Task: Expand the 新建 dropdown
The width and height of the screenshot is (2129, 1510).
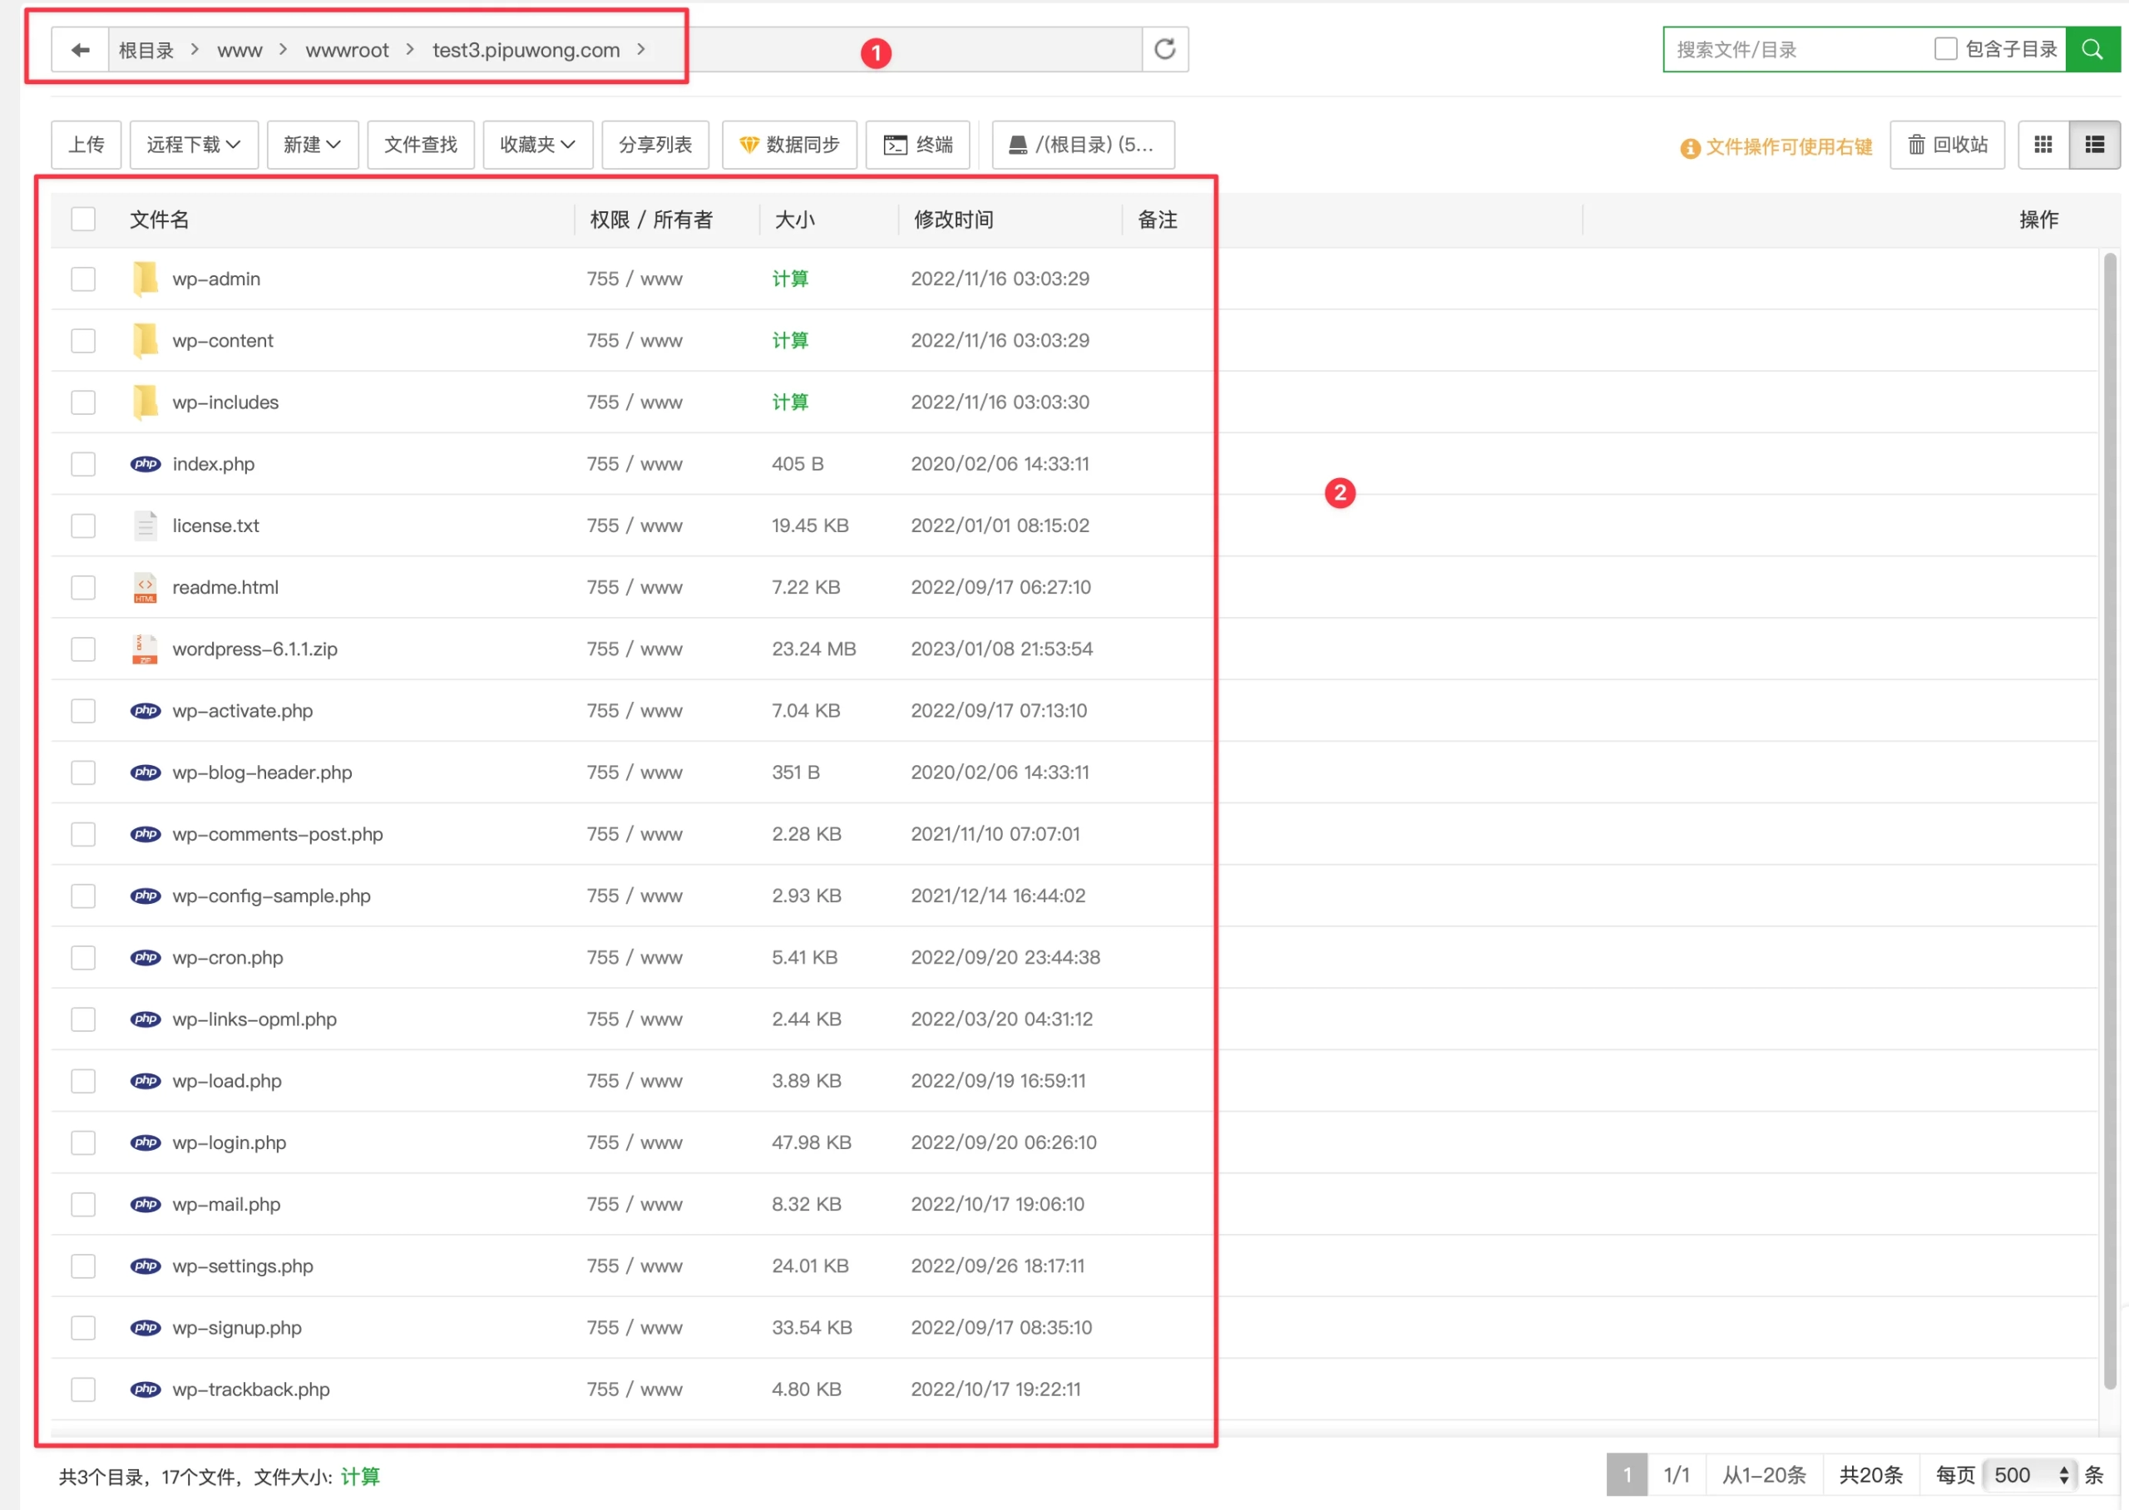Action: (x=313, y=144)
